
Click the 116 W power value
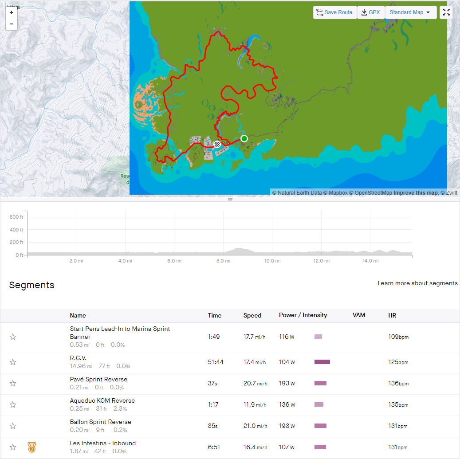pos(286,337)
